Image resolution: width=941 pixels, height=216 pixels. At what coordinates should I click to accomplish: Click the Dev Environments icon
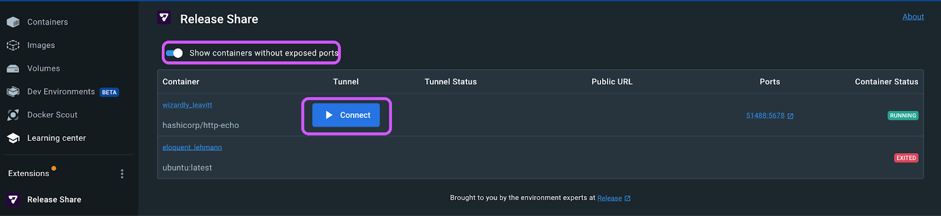pyautogui.click(x=13, y=92)
